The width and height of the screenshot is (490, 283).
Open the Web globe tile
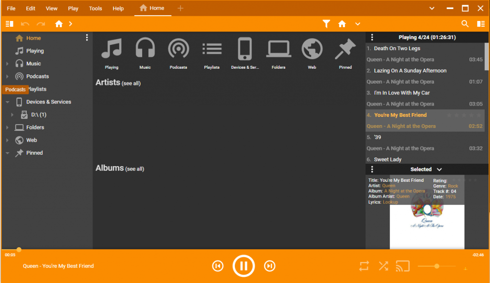(312, 53)
